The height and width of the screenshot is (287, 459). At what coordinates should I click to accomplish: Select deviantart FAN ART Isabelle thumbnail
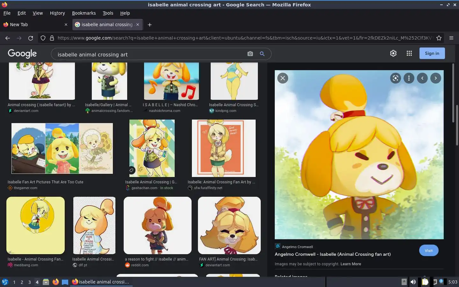coord(229,225)
